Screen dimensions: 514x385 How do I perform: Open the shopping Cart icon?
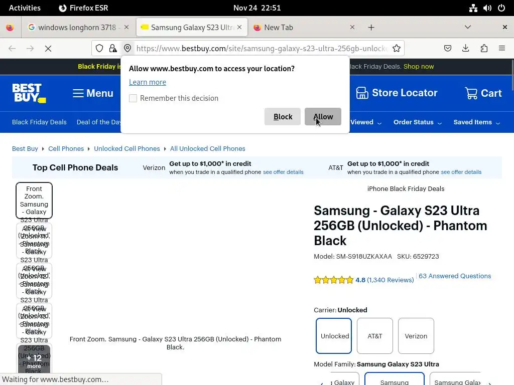click(x=471, y=93)
